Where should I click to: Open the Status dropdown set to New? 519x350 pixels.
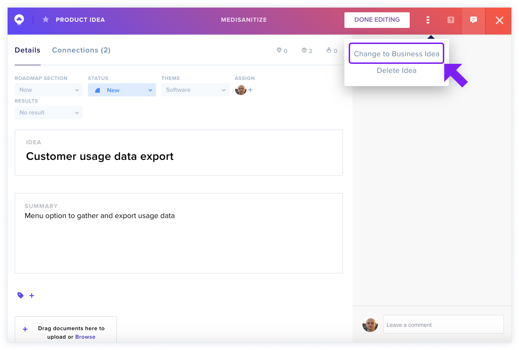pyautogui.click(x=122, y=90)
